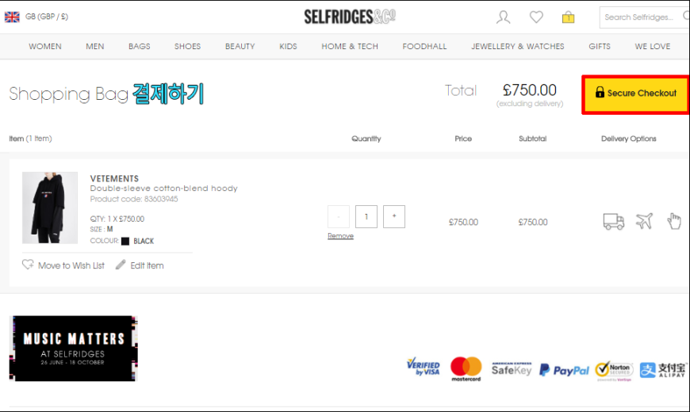The width and height of the screenshot is (690, 412).
Task: Click the quantity field showing 1
Action: pos(366,216)
